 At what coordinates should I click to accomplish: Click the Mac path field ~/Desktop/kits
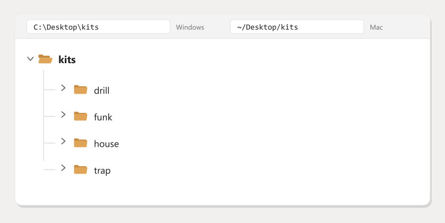point(297,27)
